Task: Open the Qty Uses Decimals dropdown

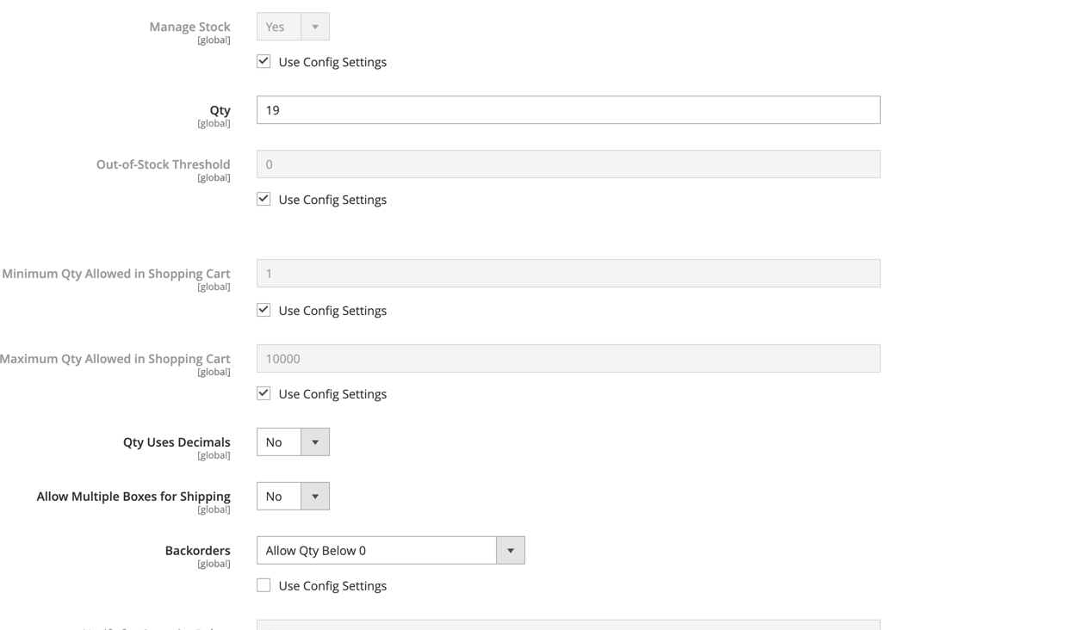Action: [x=293, y=442]
